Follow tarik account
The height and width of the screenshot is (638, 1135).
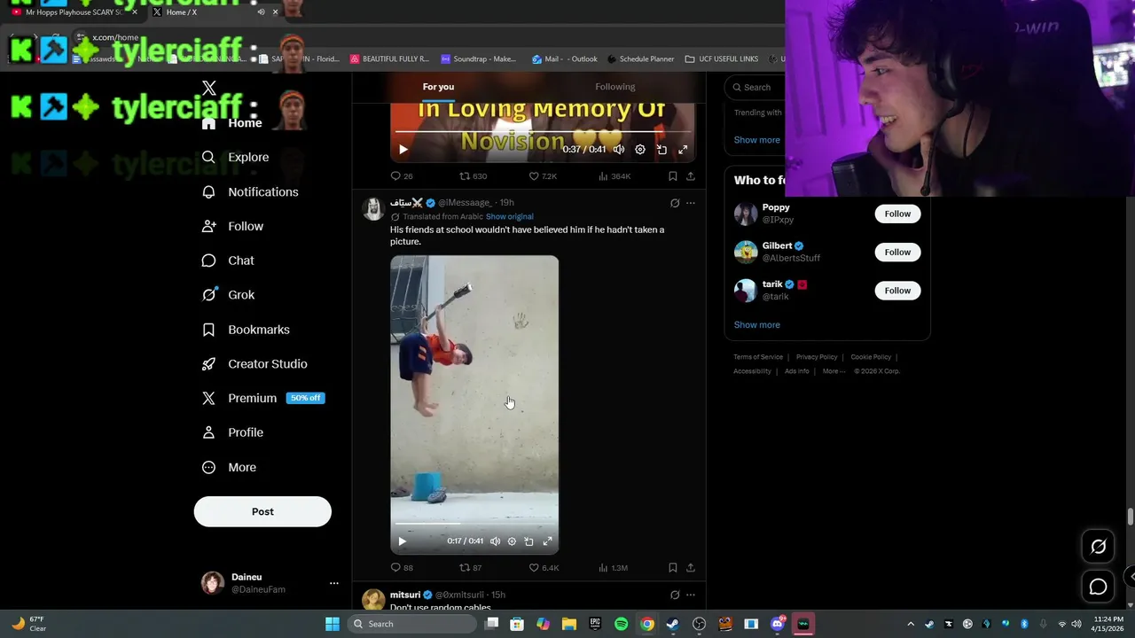tap(897, 291)
